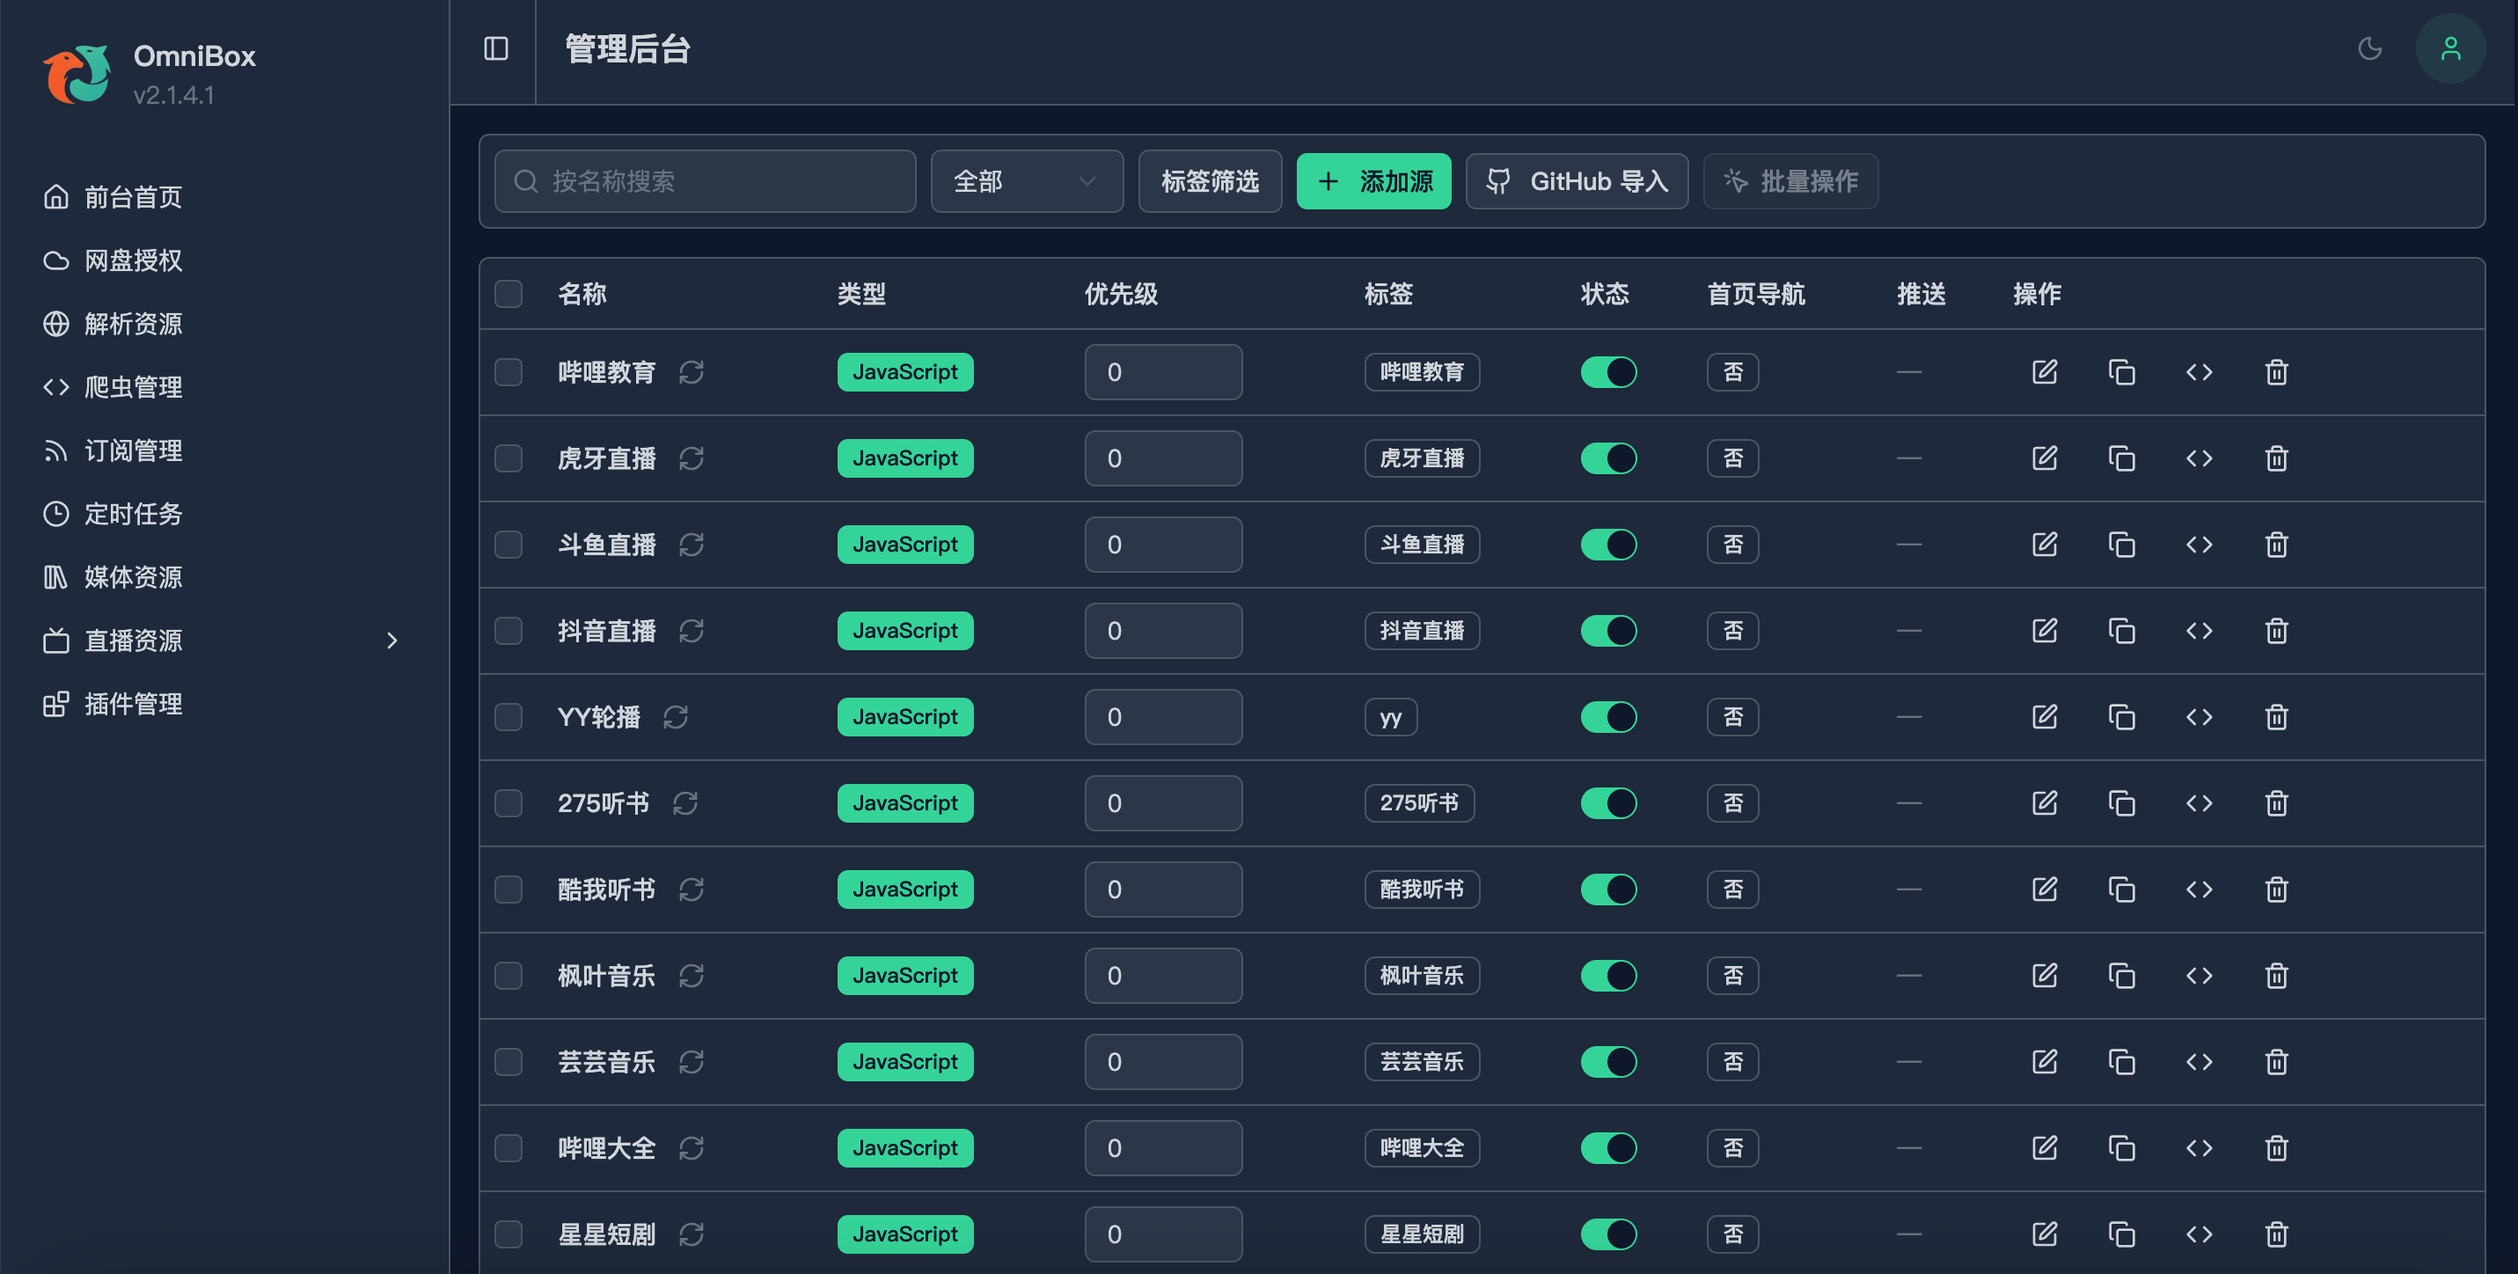View code for 斗鱼直播 source
Image resolution: width=2518 pixels, height=1274 pixels.
click(2199, 545)
